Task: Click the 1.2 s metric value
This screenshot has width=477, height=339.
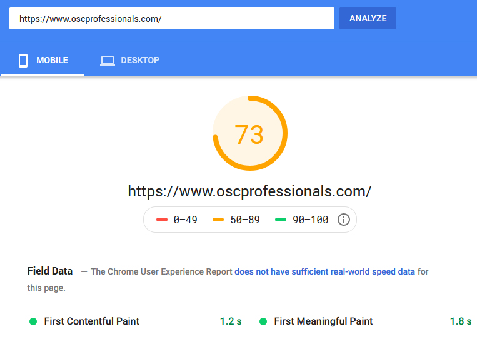Action: [x=231, y=321]
